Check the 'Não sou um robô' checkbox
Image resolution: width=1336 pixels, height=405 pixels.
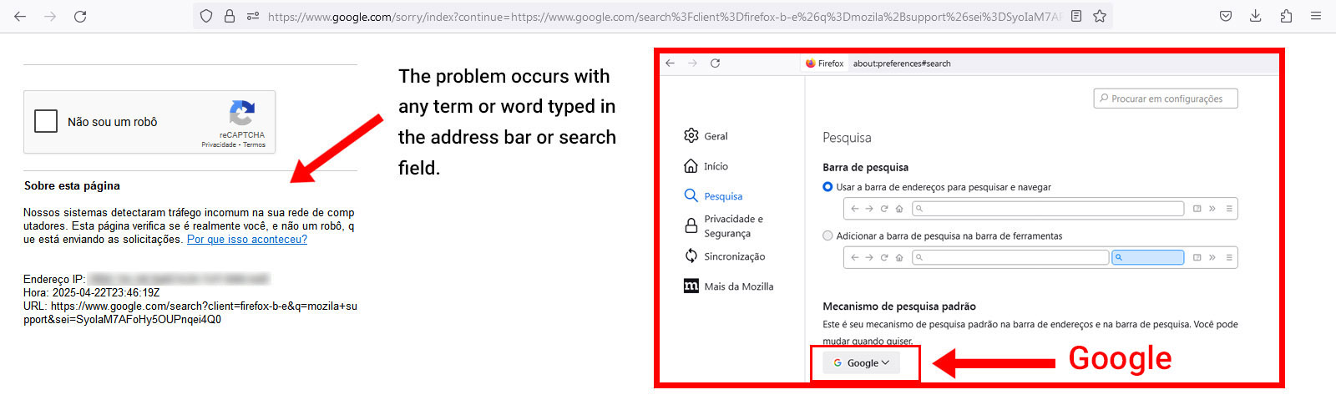tap(46, 121)
